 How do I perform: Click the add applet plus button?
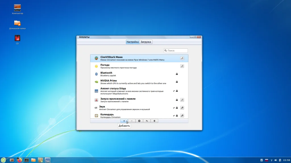point(124,121)
